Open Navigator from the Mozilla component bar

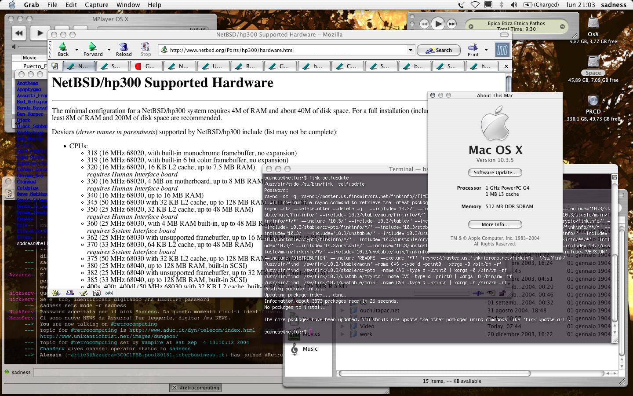56,293
